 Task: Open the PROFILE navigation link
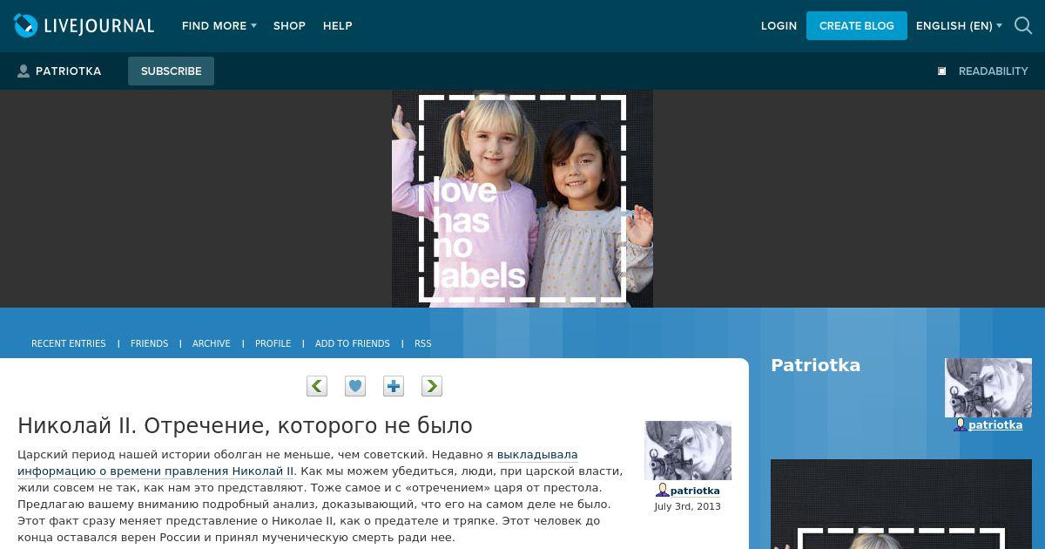273,343
